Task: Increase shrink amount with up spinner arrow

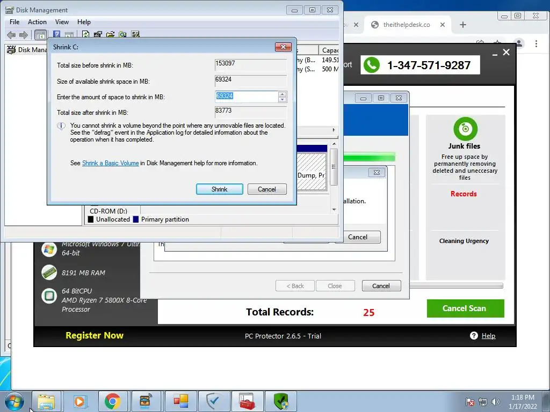Action: click(x=282, y=94)
